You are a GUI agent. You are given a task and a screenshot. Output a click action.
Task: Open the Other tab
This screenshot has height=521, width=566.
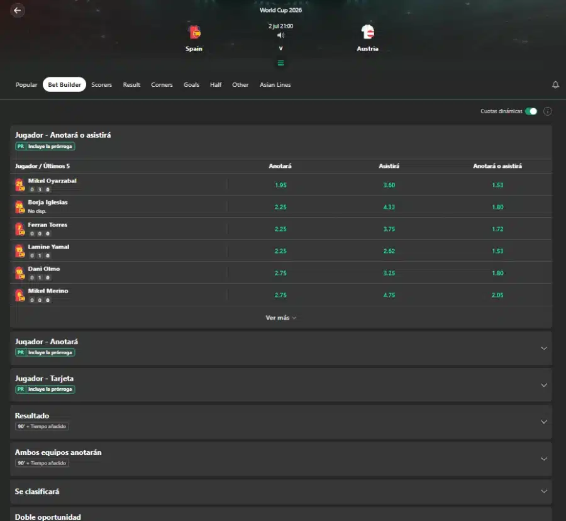pyautogui.click(x=240, y=84)
